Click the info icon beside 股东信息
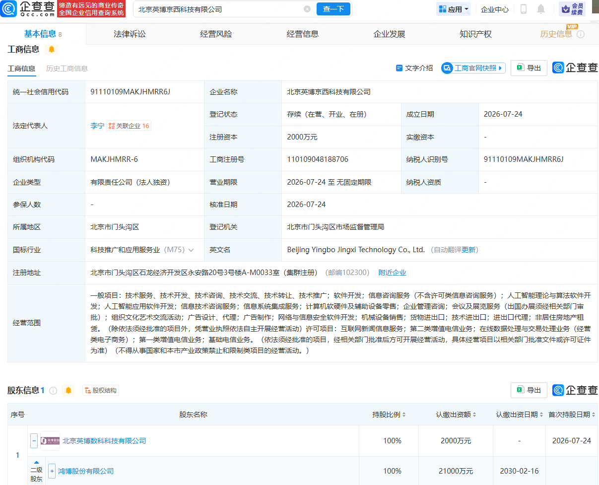Viewport: 599px width, 485px height. 53,391
